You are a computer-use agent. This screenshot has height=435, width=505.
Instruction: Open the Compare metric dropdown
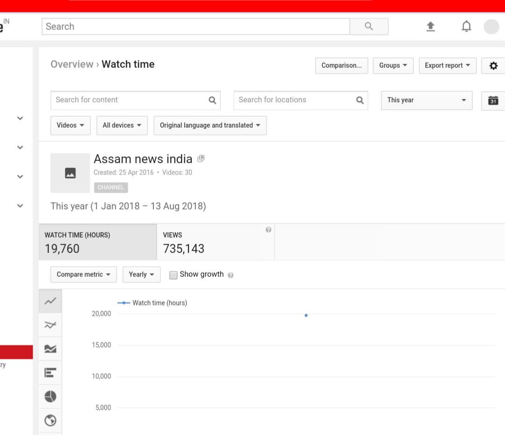(x=83, y=275)
